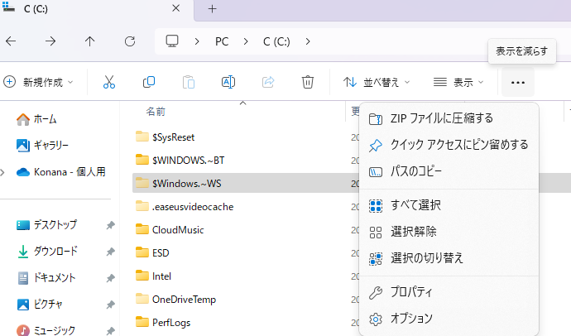Choose パスのコピー menu item
Image resolution: width=571 pixels, height=336 pixels.
(x=449, y=171)
